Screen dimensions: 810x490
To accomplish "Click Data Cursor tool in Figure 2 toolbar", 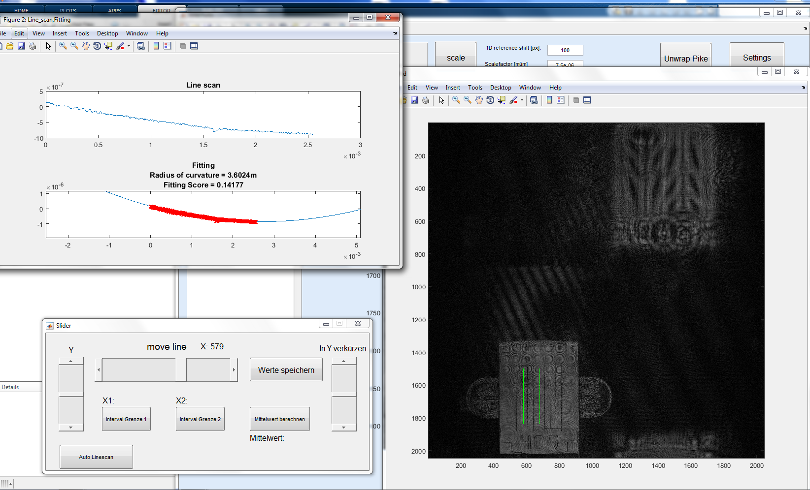I will pyautogui.click(x=108, y=46).
